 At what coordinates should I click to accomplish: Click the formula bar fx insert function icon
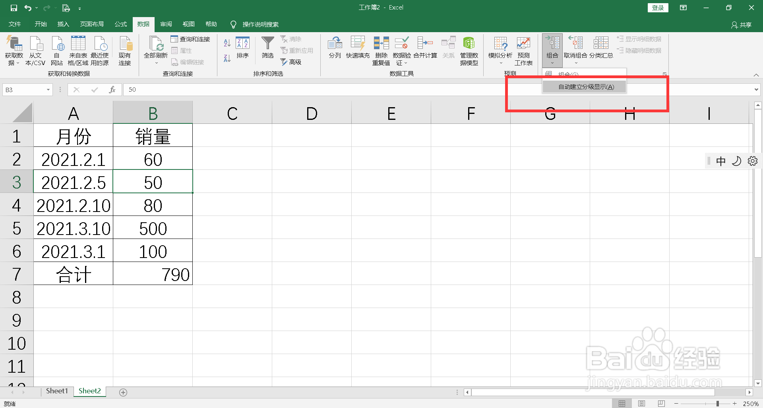pyautogui.click(x=112, y=90)
